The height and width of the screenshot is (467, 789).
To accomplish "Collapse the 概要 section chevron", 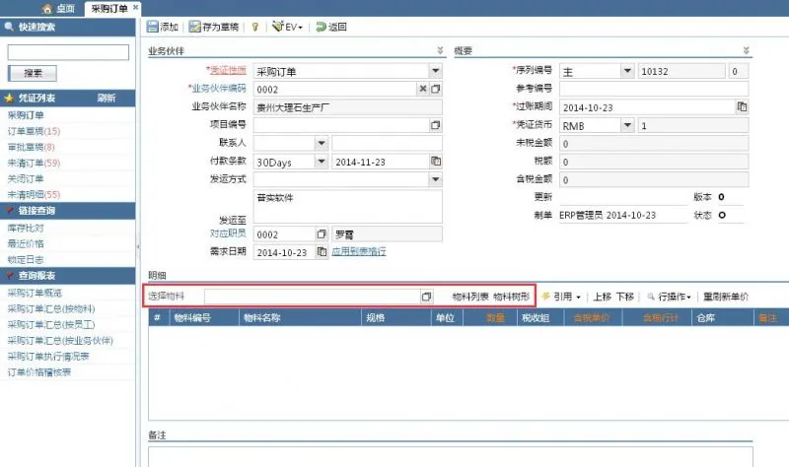I will click(x=747, y=50).
